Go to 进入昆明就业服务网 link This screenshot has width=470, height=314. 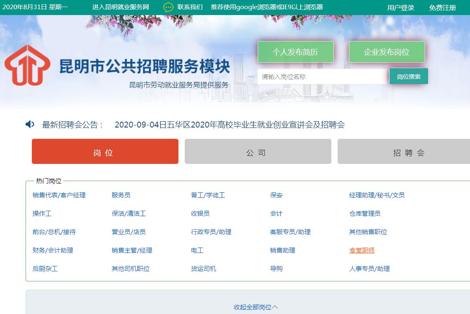point(121,7)
